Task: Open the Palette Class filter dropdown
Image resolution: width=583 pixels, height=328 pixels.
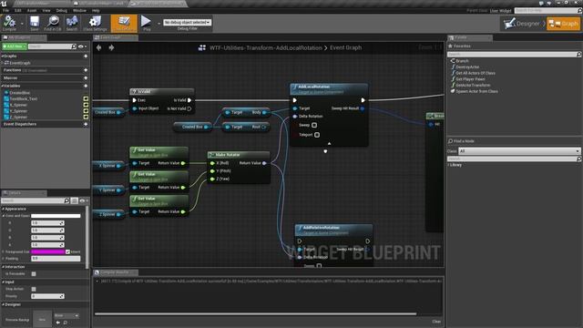Action: (x=519, y=151)
